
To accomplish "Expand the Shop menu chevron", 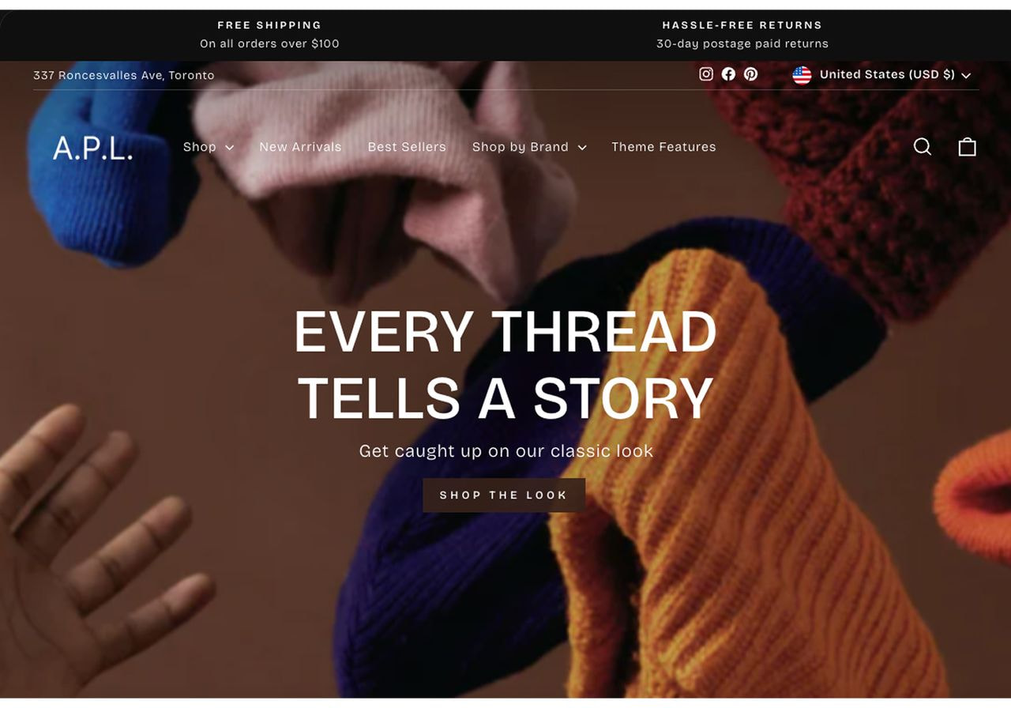I will [x=229, y=148].
